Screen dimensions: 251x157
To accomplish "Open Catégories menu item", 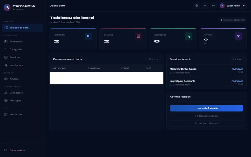I will point(23,49).
